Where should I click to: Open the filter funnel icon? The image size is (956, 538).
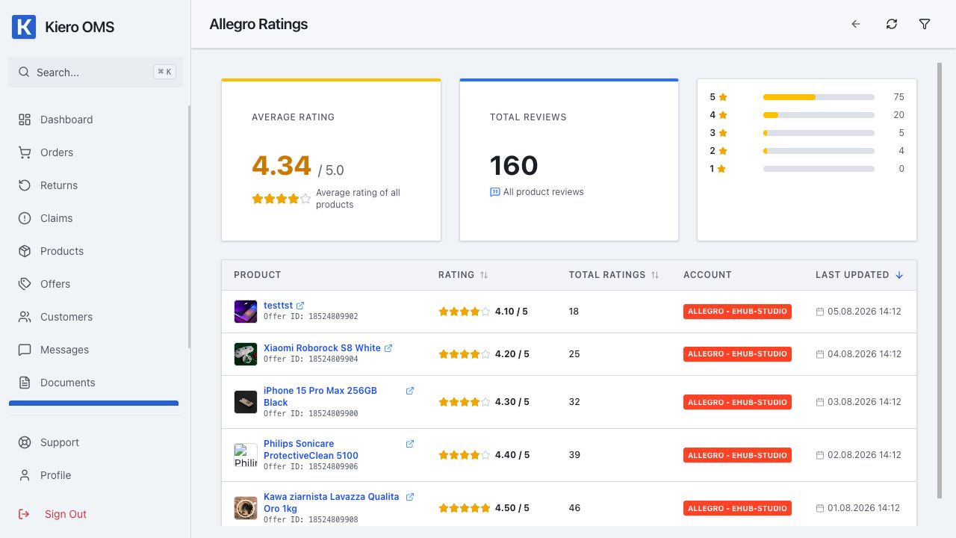pyautogui.click(x=925, y=24)
